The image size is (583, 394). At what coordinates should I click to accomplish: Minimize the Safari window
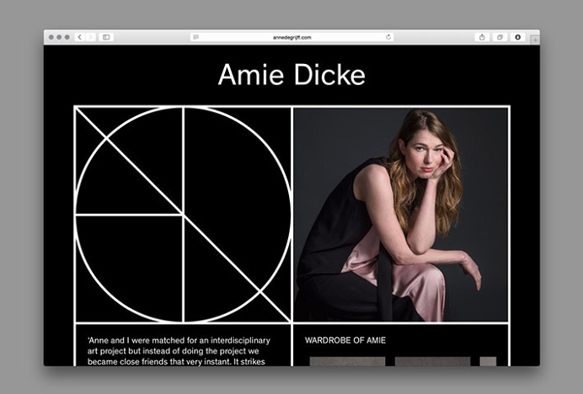[x=59, y=37]
